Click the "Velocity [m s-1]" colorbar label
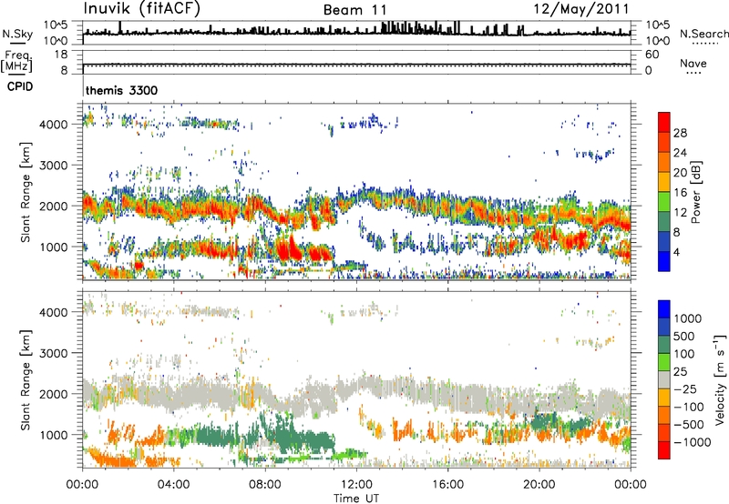 [721, 379]
